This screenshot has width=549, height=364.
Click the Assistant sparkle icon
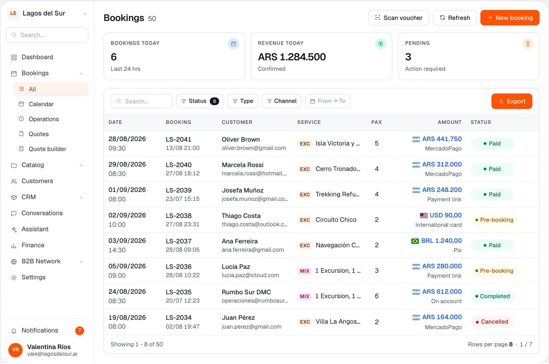coord(14,229)
